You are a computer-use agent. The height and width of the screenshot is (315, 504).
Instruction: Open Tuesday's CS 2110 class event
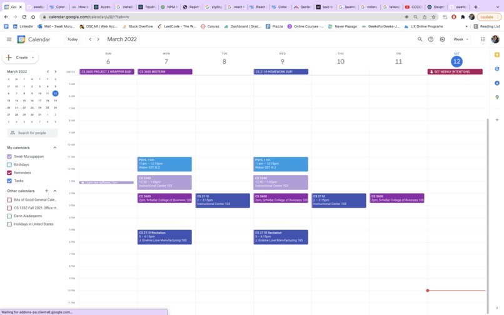pyautogui.click(x=223, y=201)
